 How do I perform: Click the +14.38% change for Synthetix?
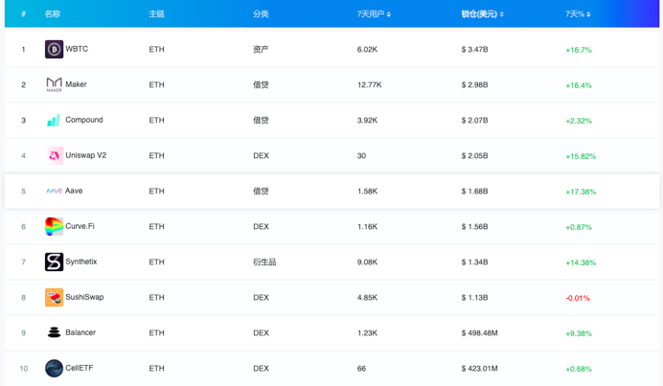[x=581, y=263]
